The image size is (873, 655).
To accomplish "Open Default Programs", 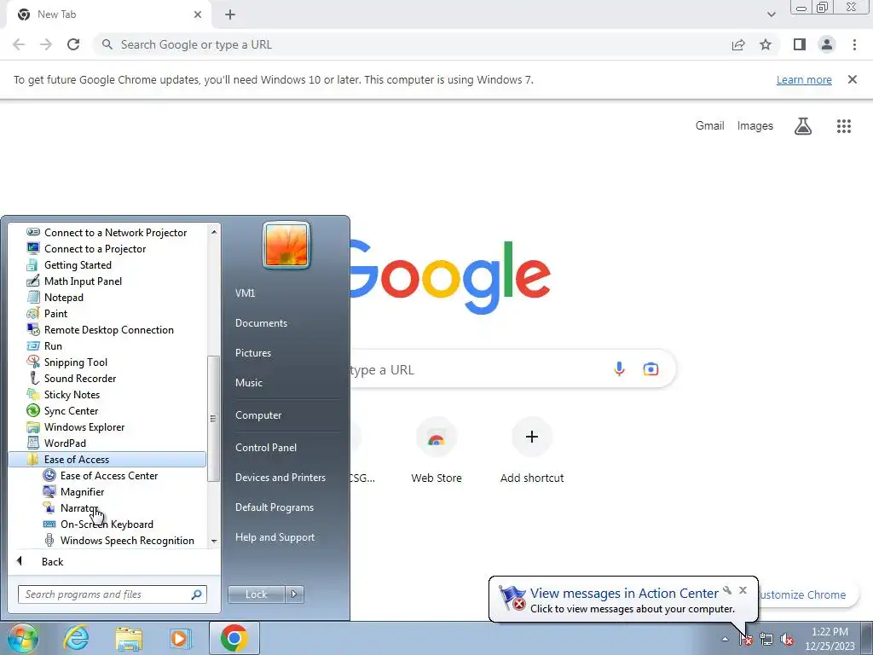I will [x=275, y=507].
